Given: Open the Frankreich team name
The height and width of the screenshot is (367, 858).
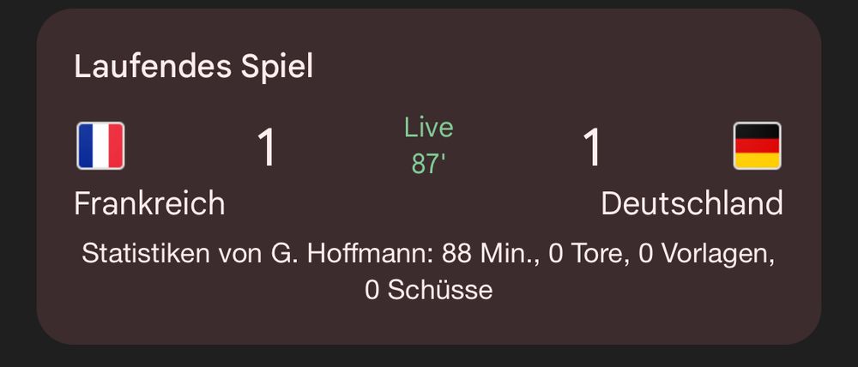Looking at the screenshot, I should 149,203.
